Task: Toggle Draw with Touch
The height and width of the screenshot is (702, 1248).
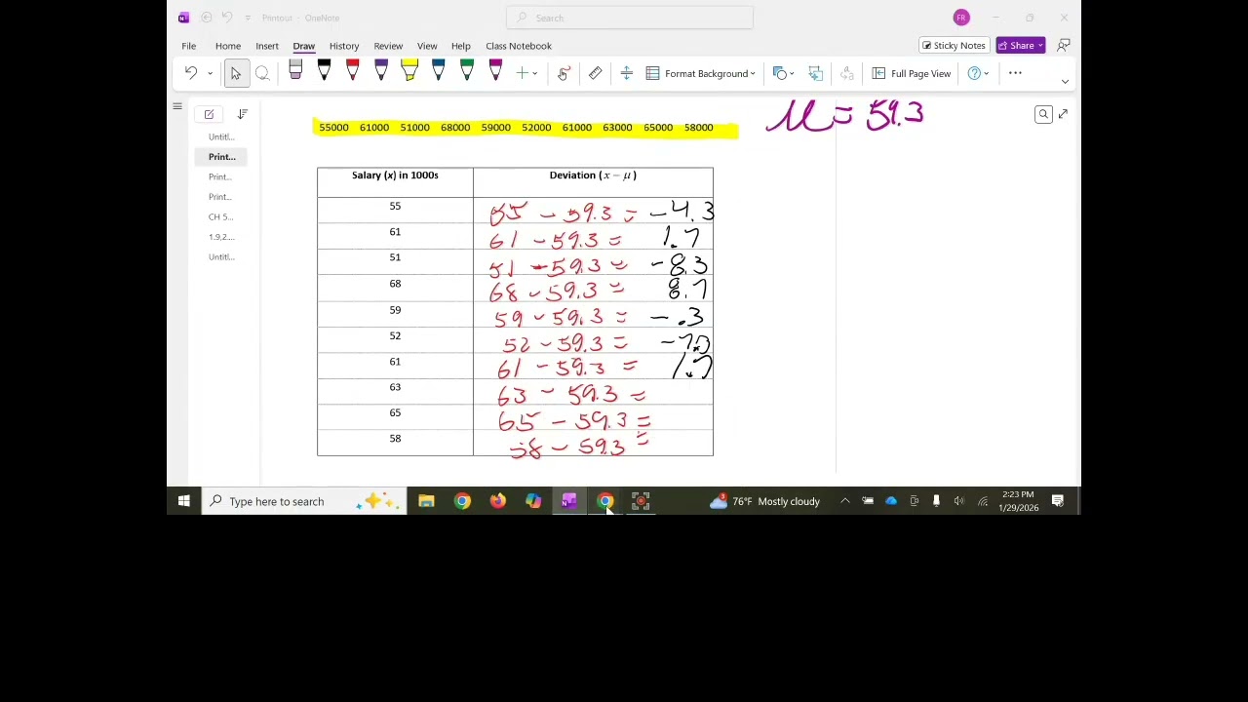Action: (564, 73)
